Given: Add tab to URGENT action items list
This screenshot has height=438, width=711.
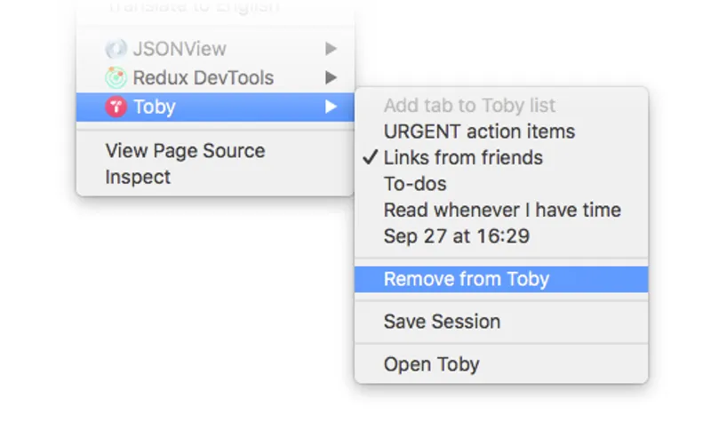Looking at the screenshot, I should click(479, 131).
